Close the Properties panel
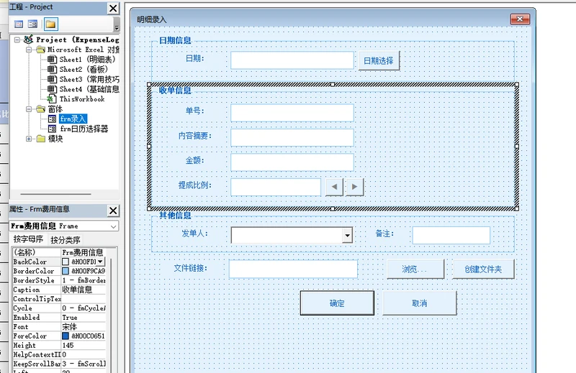The height and width of the screenshot is (373, 576). point(113,211)
